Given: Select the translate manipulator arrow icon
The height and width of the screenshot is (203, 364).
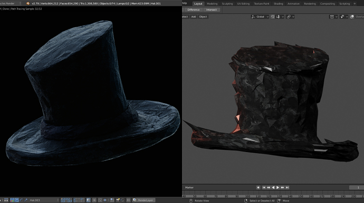Looking at the screenshot, I should pos(16,200).
